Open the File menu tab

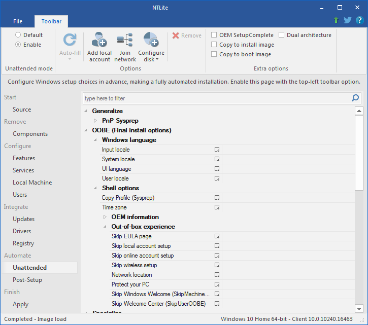tap(18, 21)
